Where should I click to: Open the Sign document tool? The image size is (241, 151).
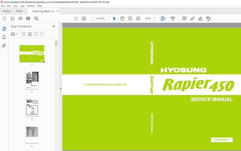[200, 19]
